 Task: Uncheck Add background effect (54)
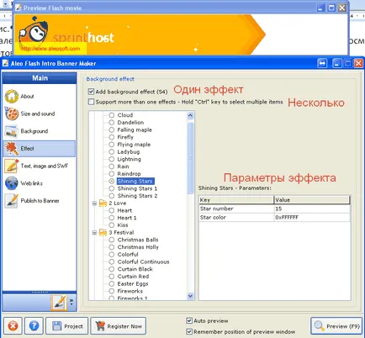click(x=91, y=92)
